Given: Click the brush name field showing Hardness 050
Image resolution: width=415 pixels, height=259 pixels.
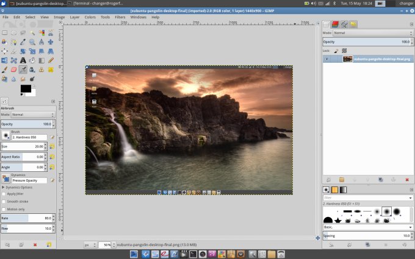Looking at the screenshot, I should pyautogui.click(x=29, y=138).
